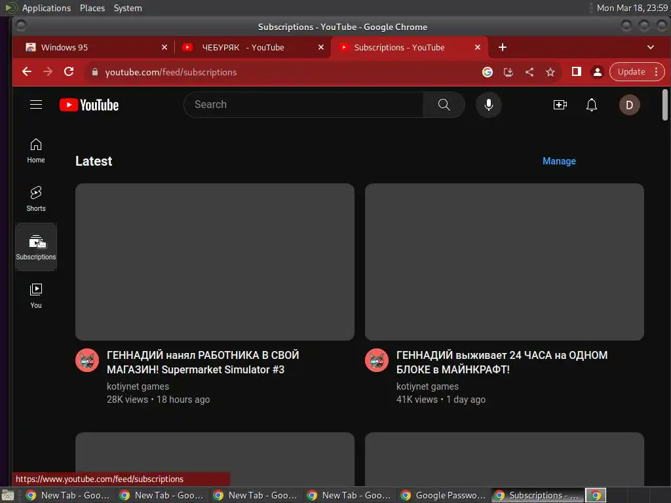
Task: Switch to Subscriptions taskbar window
Action: pos(537,495)
